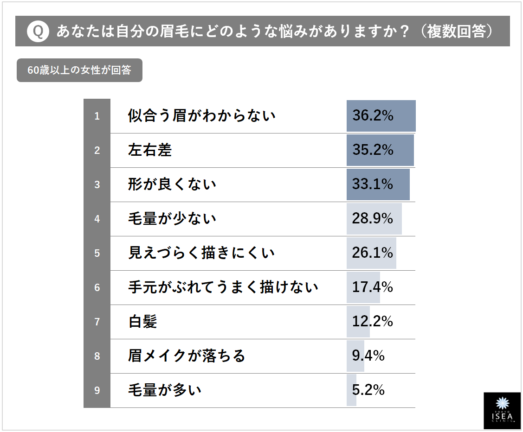Select 見えづらく描きにくい in the ranking

coord(201,253)
